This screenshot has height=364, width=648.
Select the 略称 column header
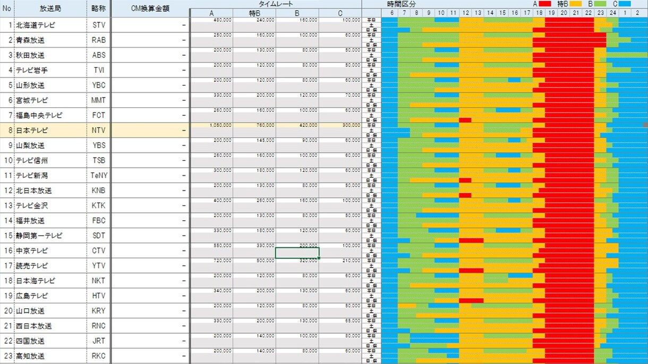(x=98, y=8)
